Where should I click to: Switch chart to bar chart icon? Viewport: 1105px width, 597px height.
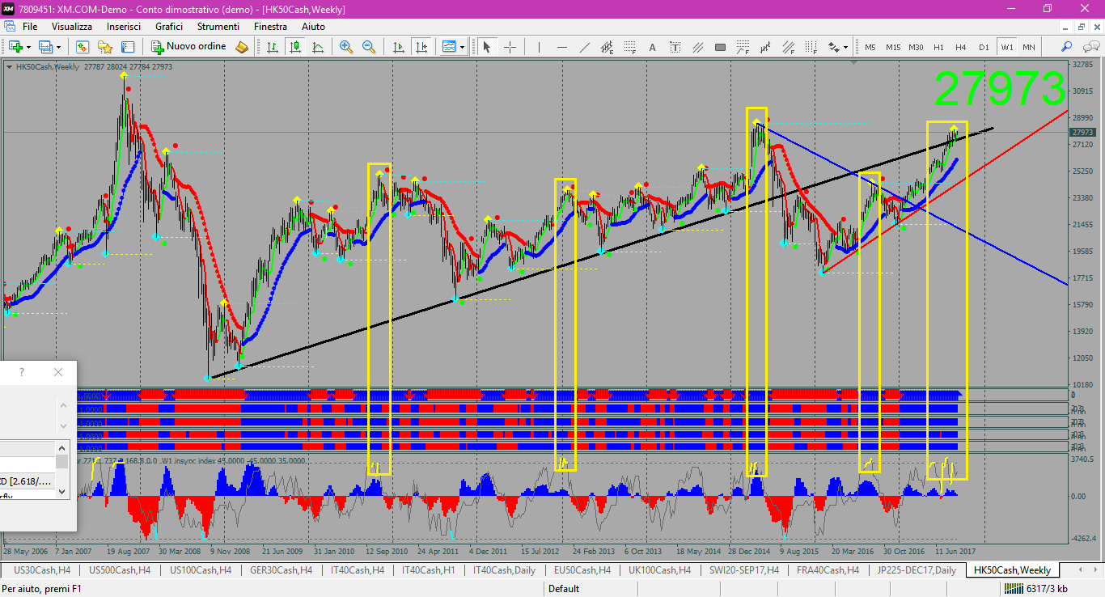(273, 47)
